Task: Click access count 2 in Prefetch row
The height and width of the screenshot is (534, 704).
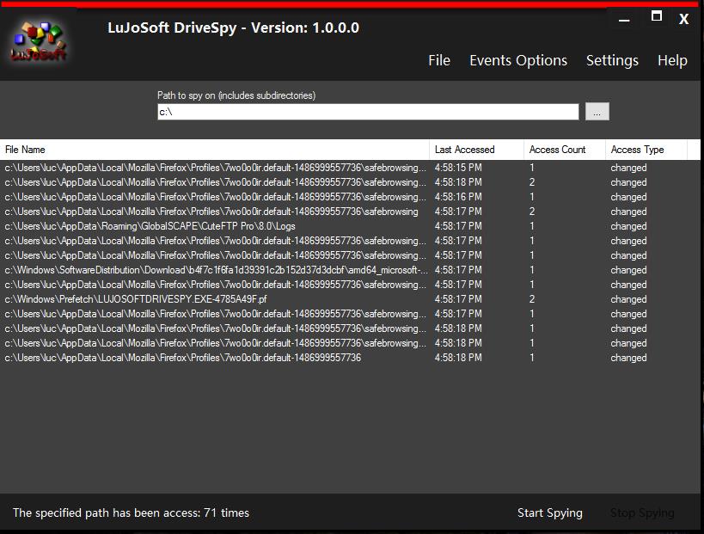Action: click(532, 299)
